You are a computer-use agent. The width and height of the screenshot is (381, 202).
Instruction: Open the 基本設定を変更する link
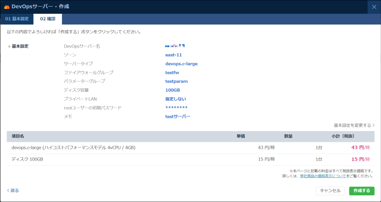pyautogui.click(x=354, y=125)
